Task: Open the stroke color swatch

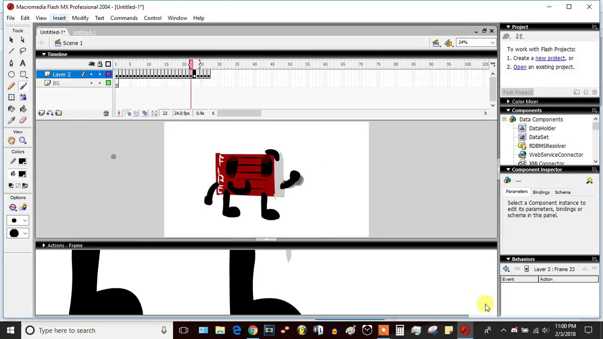Action: coord(22,161)
